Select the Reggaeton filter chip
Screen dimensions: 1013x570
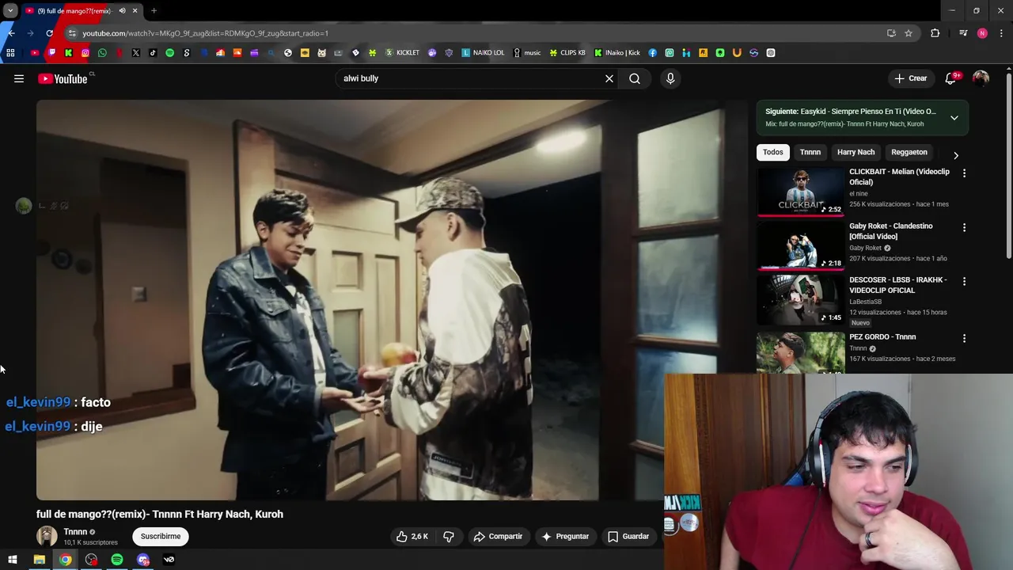pos(909,152)
